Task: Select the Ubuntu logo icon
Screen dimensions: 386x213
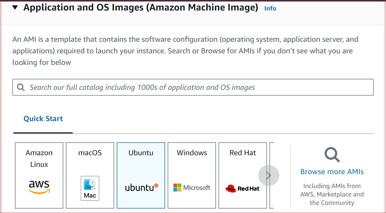Action: (141, 187)
